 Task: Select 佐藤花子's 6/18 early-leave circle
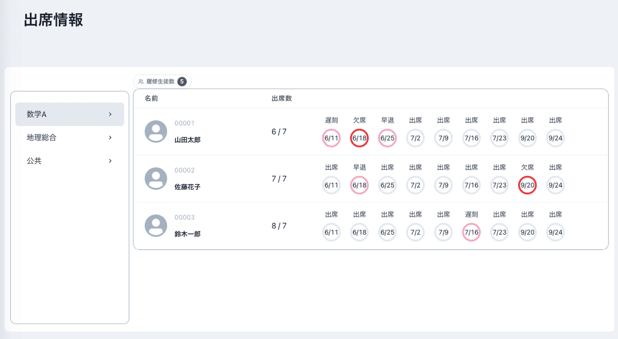tap(359, 185)
